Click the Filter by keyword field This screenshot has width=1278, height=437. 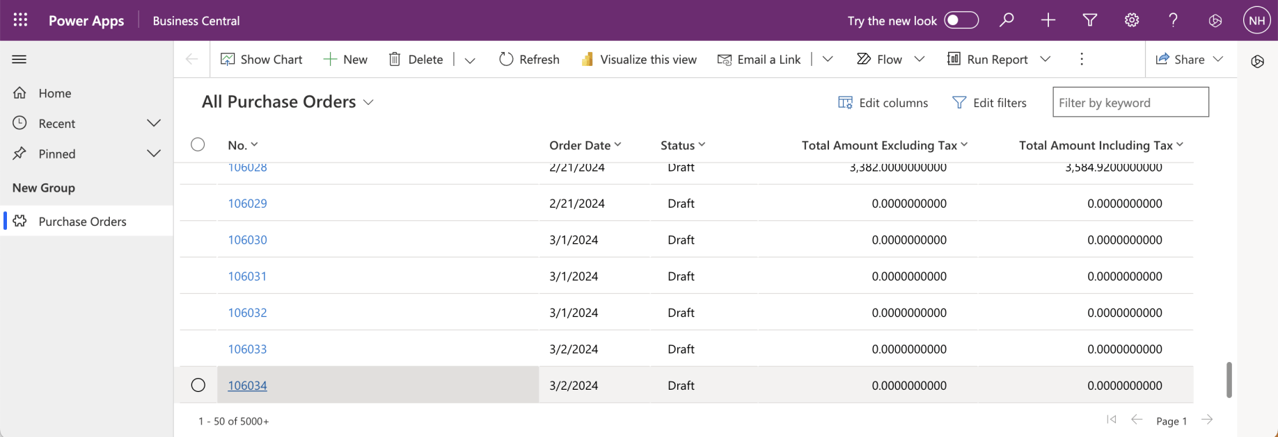coord(1130,103)
